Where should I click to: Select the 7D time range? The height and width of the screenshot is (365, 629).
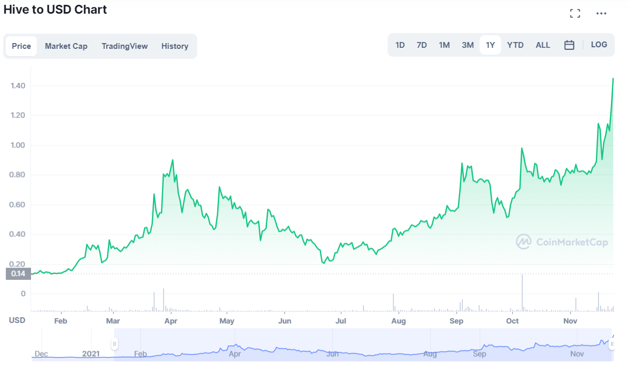[422, 45]
